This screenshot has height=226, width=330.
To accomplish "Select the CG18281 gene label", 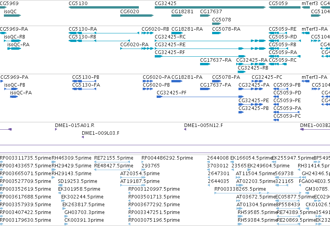I will pos(182,12).
